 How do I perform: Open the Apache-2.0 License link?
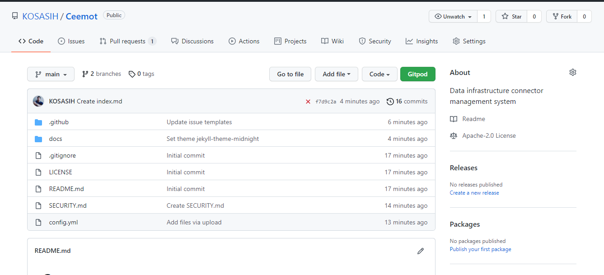click(x=483, y=135)
